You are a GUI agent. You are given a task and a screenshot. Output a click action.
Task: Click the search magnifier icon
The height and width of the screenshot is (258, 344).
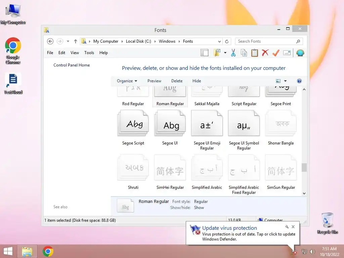tap(298, 41)
